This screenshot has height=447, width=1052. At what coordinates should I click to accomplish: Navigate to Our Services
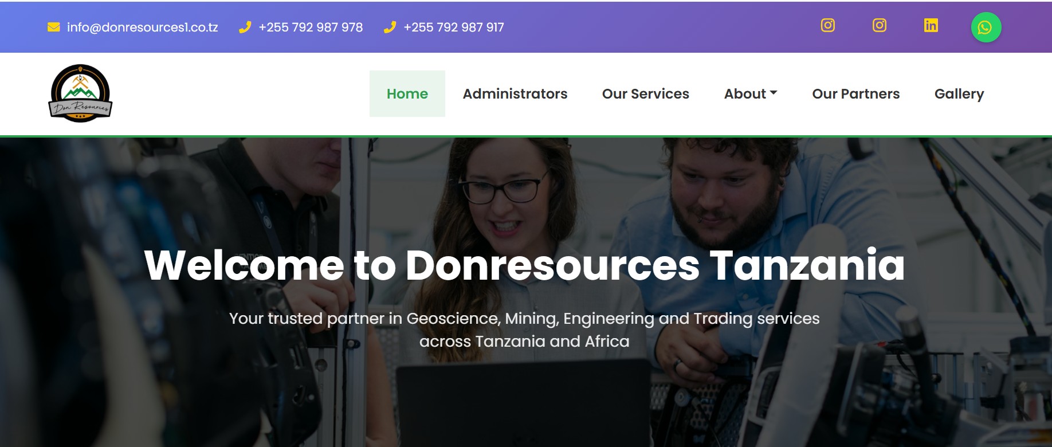pos(646,93)
